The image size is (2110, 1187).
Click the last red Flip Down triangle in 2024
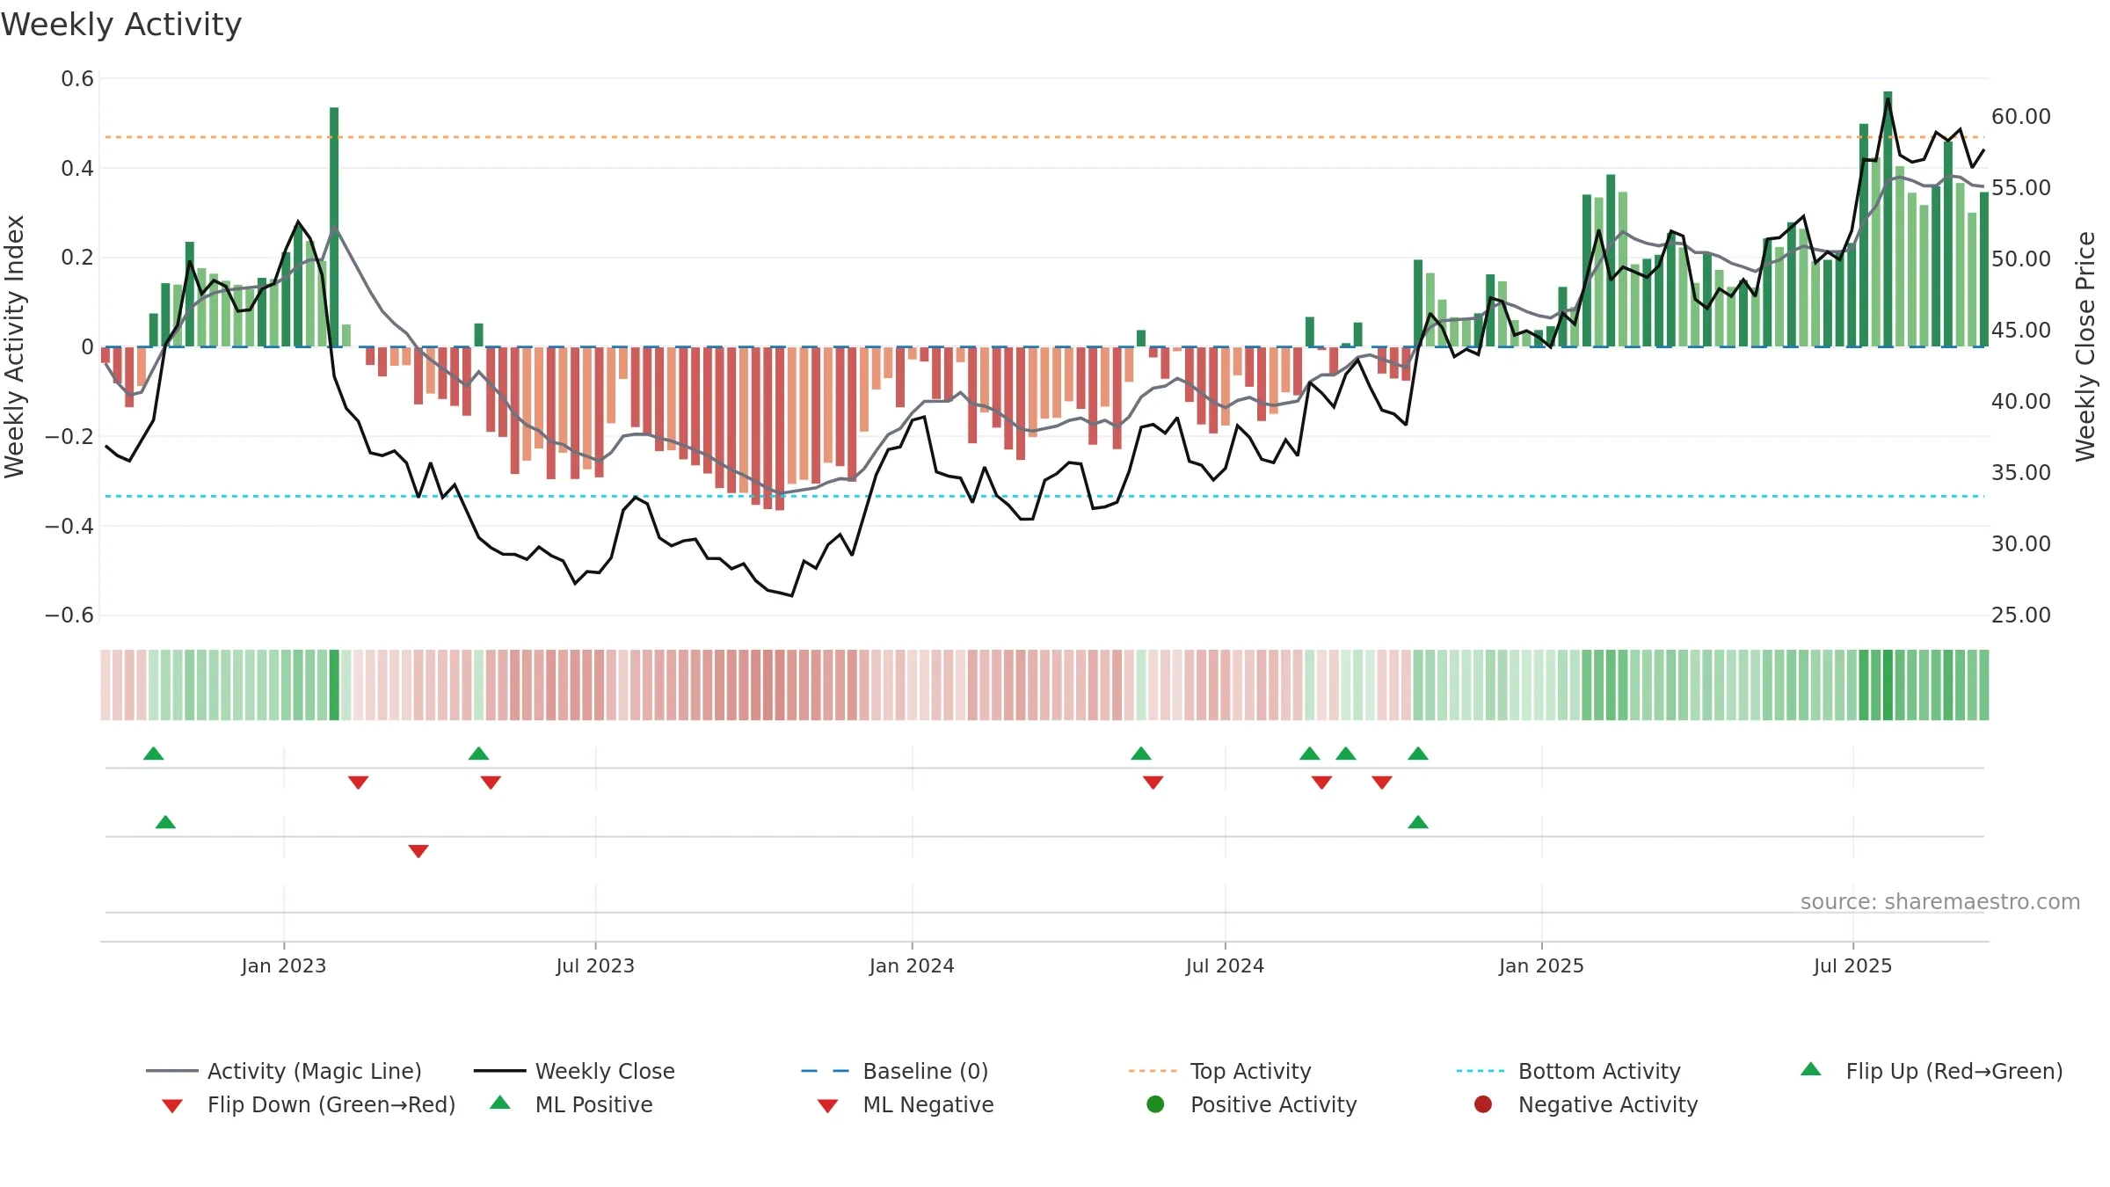pyautogui.click(x=1382, y=783)
